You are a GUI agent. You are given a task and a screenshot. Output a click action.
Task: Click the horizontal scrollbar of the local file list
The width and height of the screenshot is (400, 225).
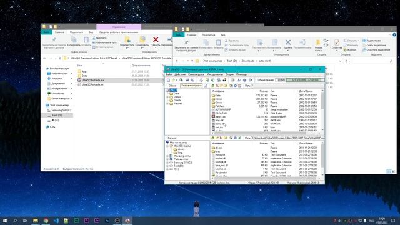tap(265, 178)
